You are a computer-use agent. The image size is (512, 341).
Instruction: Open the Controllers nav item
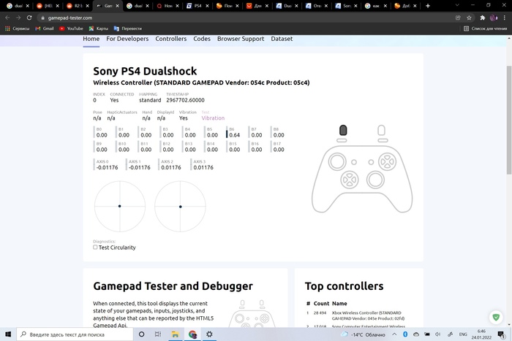(170, 39)
